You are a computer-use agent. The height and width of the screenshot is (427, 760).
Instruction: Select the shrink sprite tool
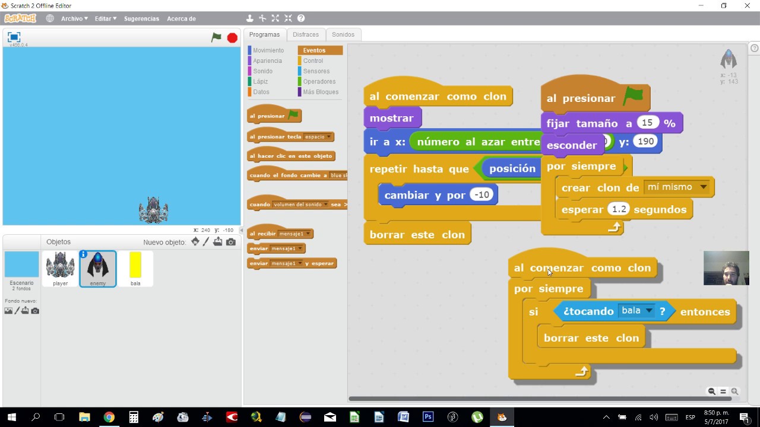(288, 18)
